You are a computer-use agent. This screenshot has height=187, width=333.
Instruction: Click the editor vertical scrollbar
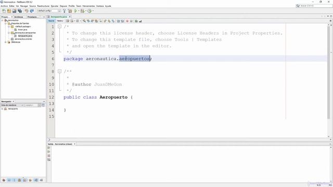pyautogui.click(x=328, y=72)
